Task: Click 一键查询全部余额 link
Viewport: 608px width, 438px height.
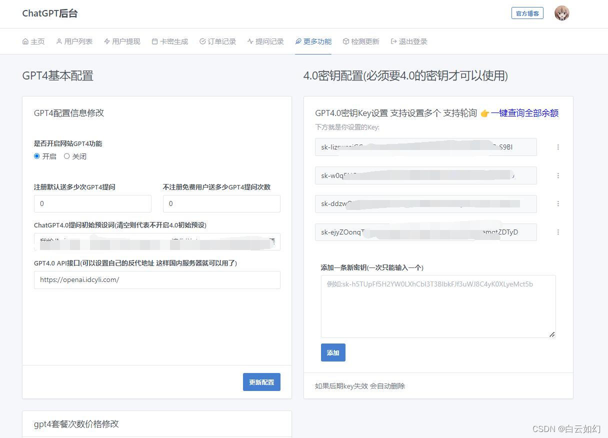Action: coord(524,113)
